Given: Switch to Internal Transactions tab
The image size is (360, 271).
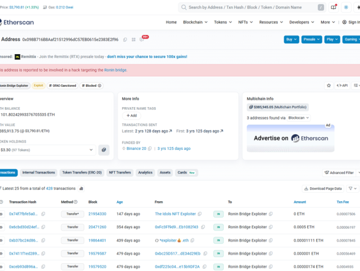Looking at the screenshot, I should (38, 173).
